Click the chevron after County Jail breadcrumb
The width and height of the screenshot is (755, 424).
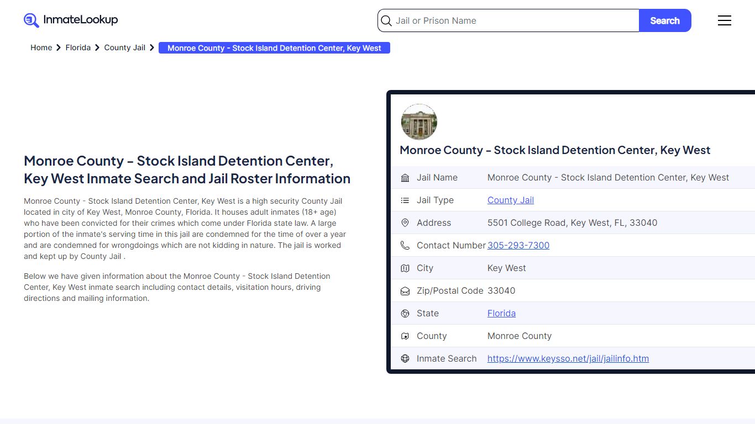152,48
